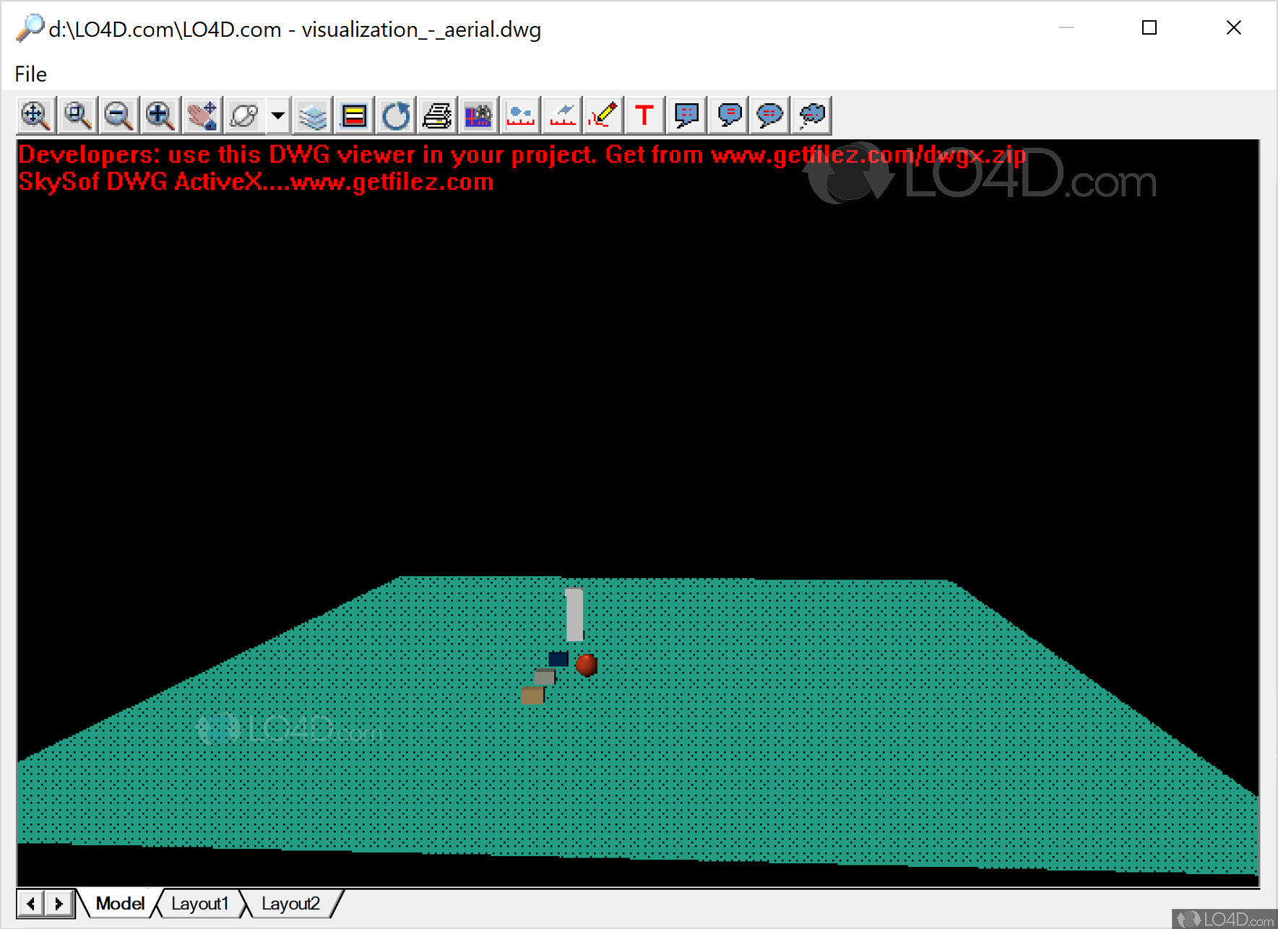Image resolution: width=1278 pixels, height=929 pixels.
Task: Add an oval speech bubble comment
Action: pos(770,115)
